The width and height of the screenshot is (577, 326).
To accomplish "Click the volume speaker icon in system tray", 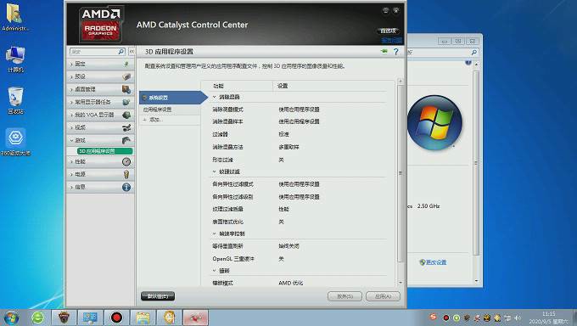I will pyautogui.click(x=518, y=318).
